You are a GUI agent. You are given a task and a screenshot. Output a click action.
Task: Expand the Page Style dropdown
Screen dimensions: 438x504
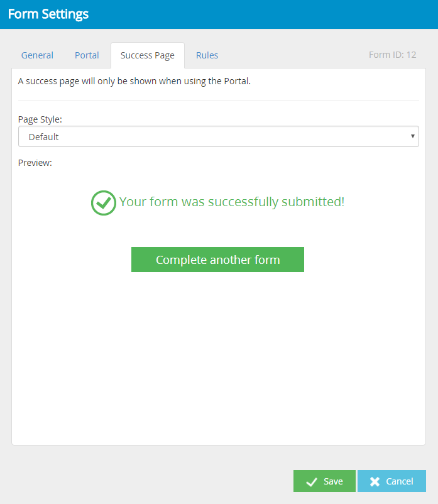[x=219, y=136]
